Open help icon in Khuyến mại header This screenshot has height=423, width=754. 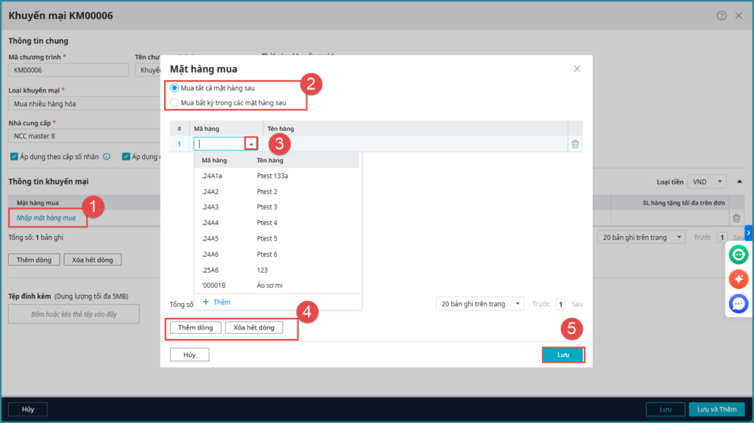coord(722,15)
